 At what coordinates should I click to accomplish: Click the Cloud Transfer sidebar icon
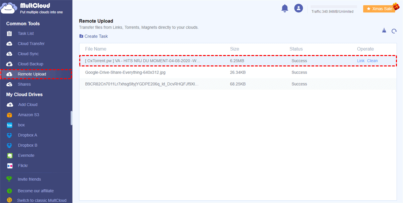tap(10, 44)
